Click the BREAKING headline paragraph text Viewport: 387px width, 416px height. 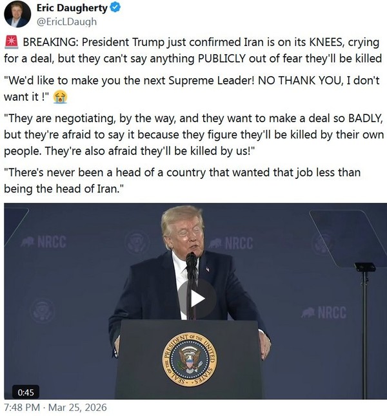pos(193,50)
